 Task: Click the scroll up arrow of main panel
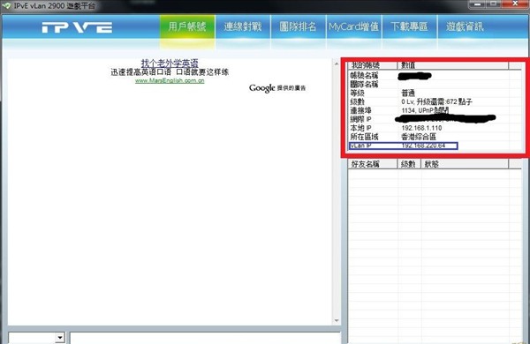pos(337,64)
